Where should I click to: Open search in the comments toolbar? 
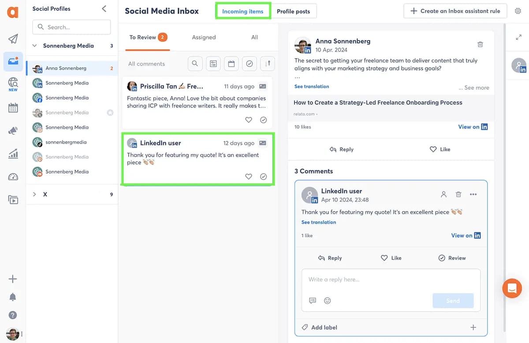[x=195, y=64]
